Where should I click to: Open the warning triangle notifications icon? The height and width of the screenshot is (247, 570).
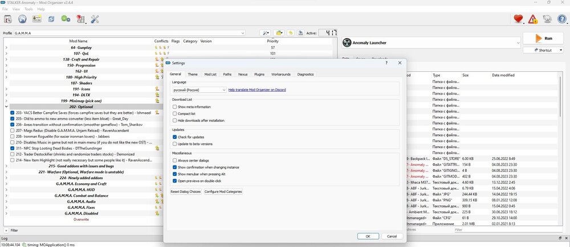(532, 19)
